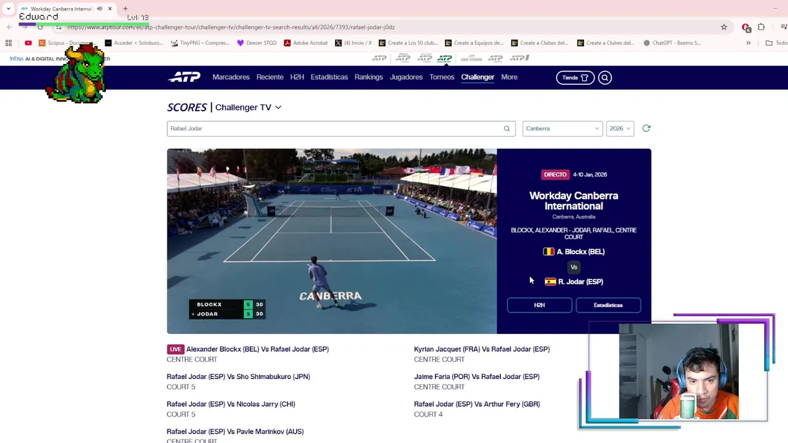Select the Challenger nav item
The image size is (788, 443).
tap(478, 77)
